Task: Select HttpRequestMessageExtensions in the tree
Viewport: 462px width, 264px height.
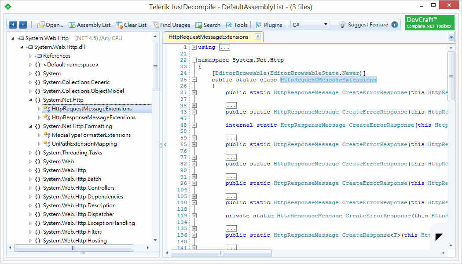Action: (x=92, y=108)
